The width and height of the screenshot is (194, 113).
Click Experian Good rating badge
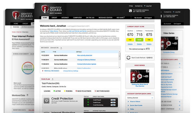(x=139, y=40)
